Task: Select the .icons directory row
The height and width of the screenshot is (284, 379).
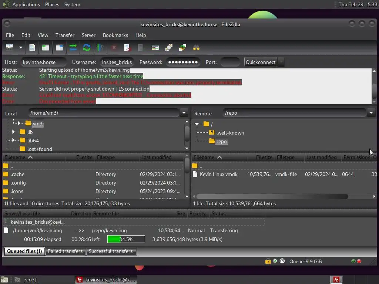Action: (93, 191)
